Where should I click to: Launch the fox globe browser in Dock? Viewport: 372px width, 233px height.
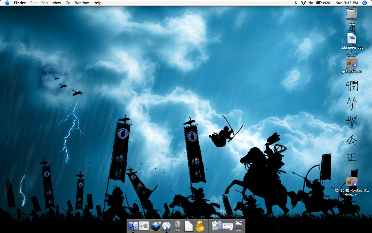(x=156, y=226)
